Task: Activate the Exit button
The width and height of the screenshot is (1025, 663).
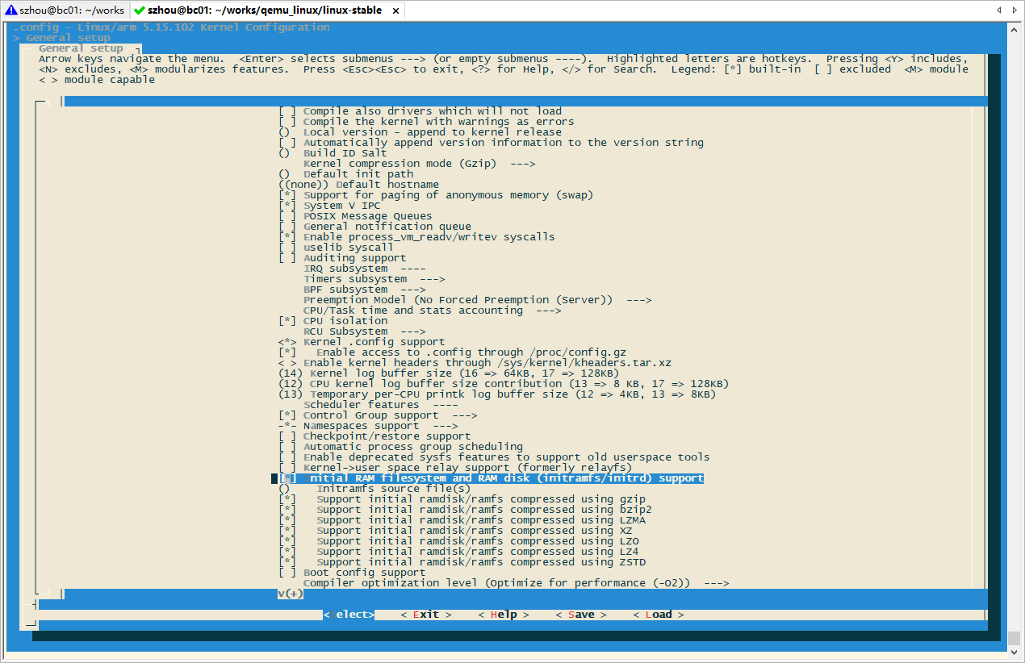Action: point(426,615)
